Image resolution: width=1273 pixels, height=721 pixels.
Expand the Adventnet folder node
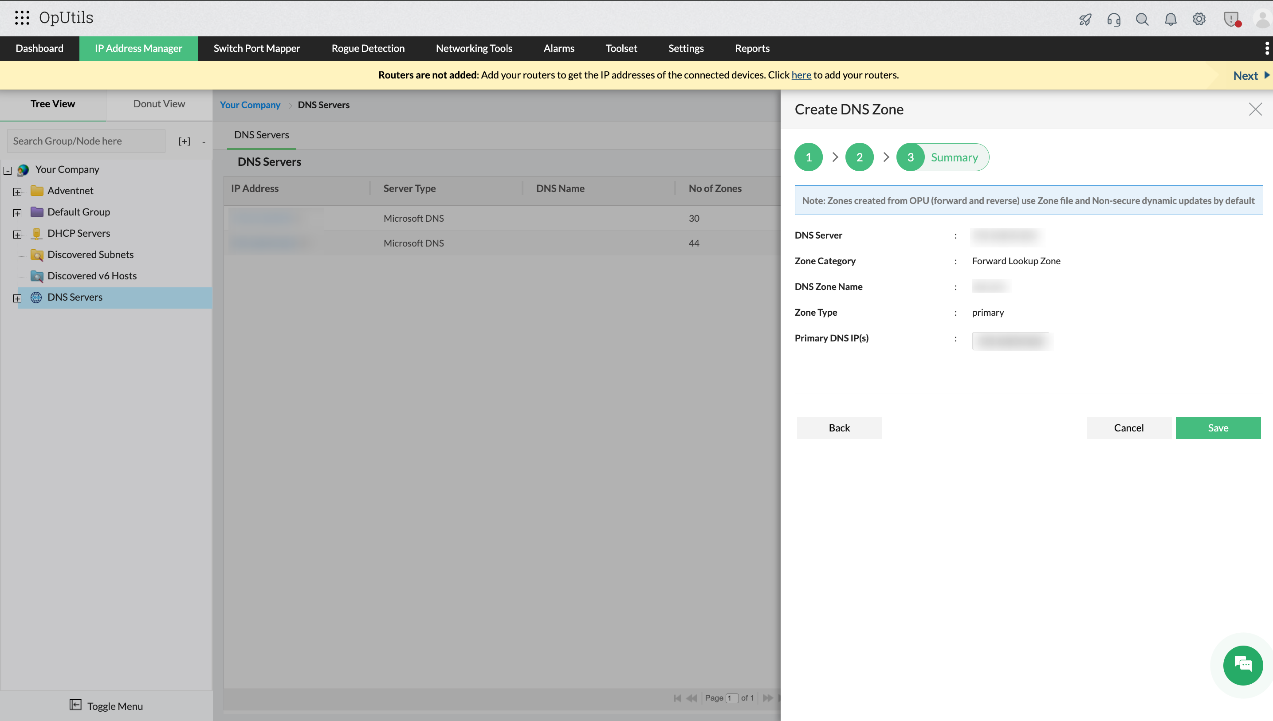pos(17,192)
